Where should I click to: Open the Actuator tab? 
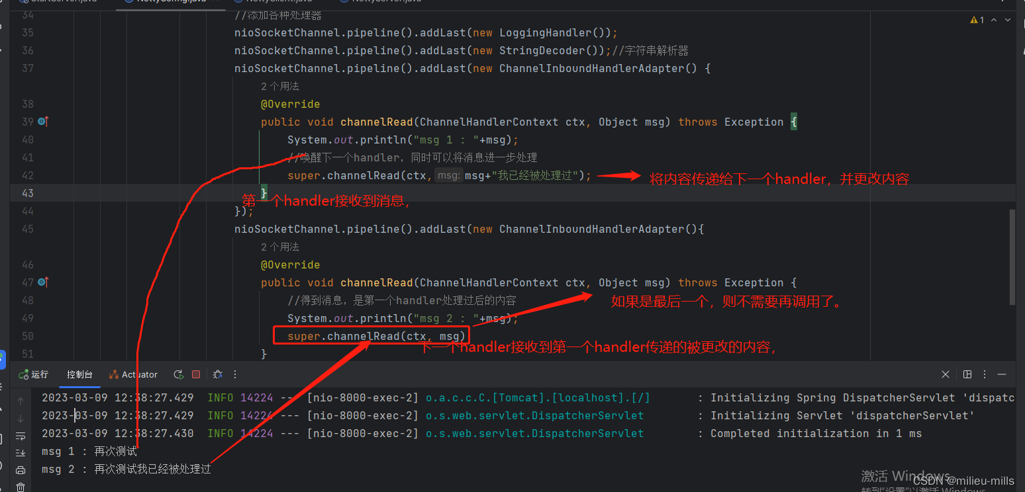[134, 374]
